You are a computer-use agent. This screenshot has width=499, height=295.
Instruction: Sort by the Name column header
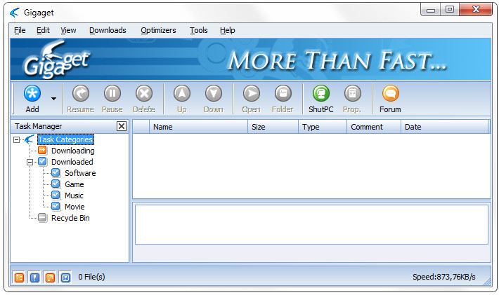(x=199, y=127)
